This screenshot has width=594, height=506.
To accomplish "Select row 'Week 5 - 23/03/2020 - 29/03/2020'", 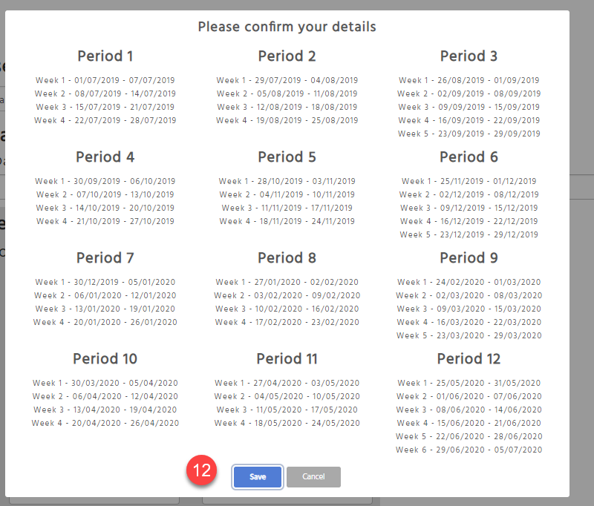I will coord(469,335).
